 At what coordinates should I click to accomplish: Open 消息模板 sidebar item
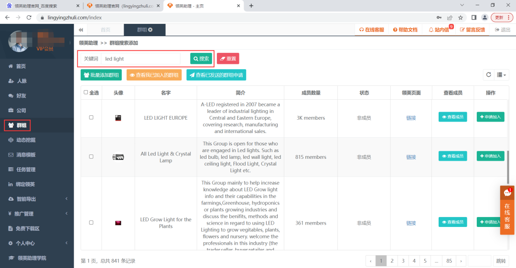(37, 155)
